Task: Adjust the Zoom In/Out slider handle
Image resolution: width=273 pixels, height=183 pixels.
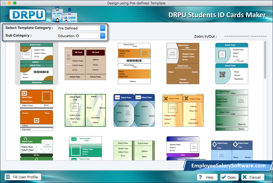Action: click(250, 36)
